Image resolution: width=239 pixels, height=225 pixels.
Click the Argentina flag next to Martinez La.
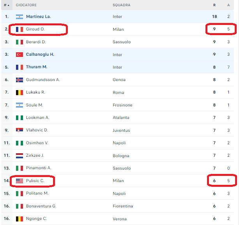tap(19, 17)
